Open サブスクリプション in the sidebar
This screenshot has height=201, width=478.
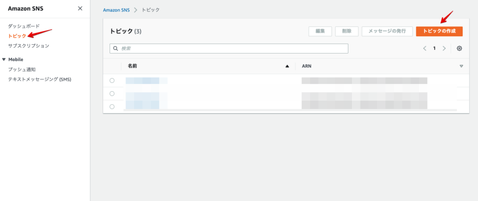tap(28, 46)
